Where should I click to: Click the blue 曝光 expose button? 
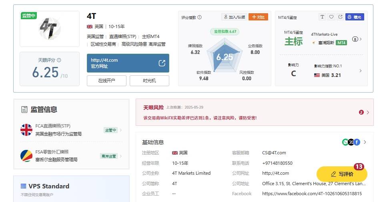355,17
